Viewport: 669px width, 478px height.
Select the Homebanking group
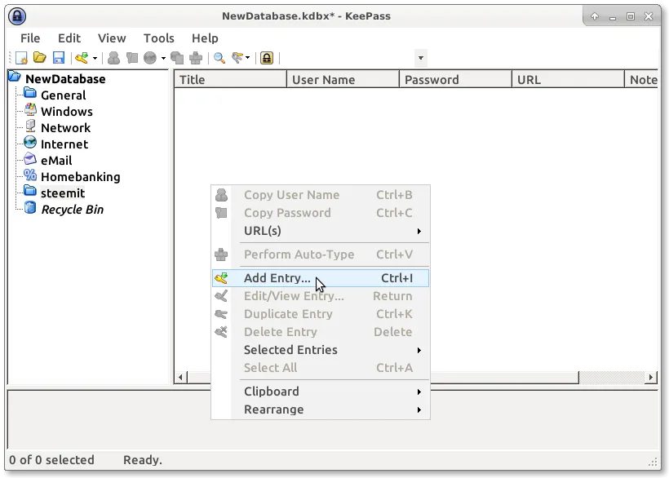pos(81,176)
